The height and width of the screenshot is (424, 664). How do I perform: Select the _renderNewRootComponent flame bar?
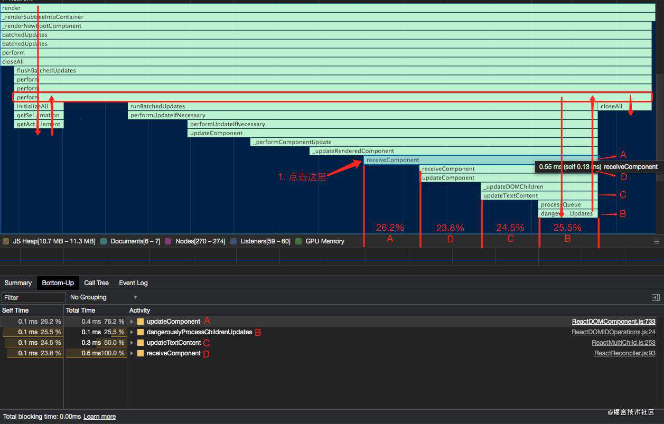tap(326, 26)
